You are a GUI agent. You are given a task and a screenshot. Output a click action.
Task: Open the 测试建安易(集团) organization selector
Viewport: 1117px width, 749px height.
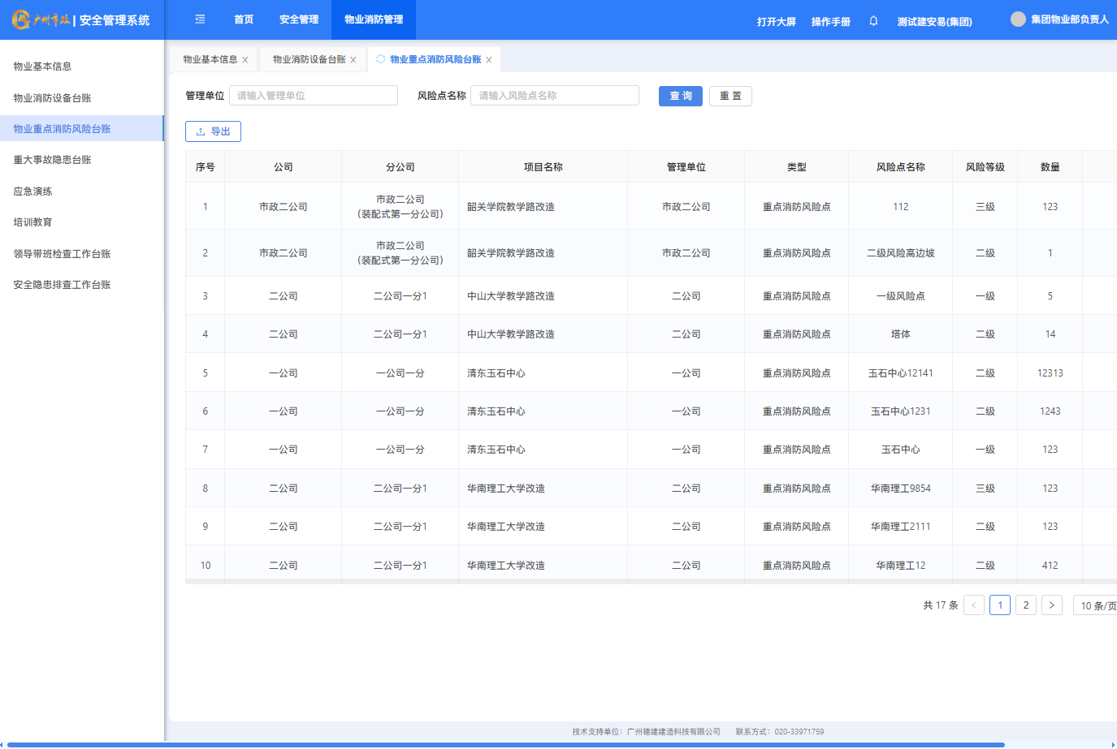[x=934, y=22]
